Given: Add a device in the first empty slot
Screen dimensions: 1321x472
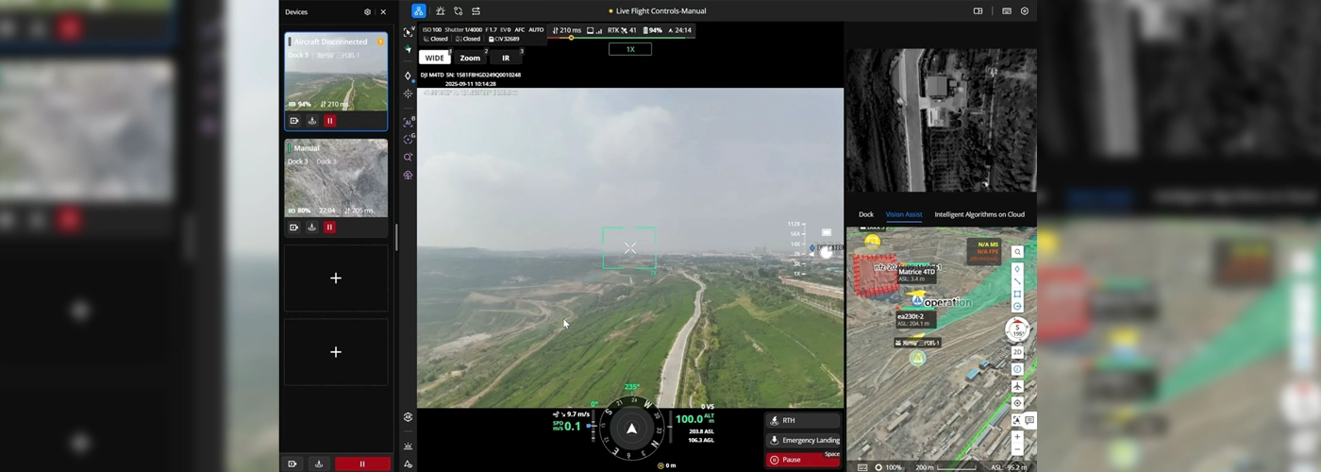Looking at the screenshot, I should (336, 278).
